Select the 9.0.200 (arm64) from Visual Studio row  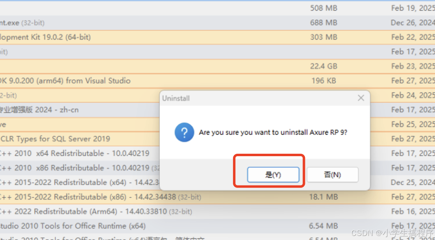pos(217,81)
